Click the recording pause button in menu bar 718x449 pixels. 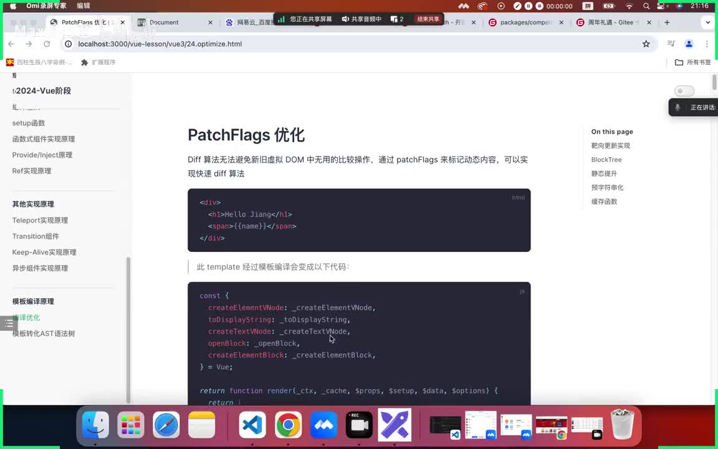tap(529, 6)
